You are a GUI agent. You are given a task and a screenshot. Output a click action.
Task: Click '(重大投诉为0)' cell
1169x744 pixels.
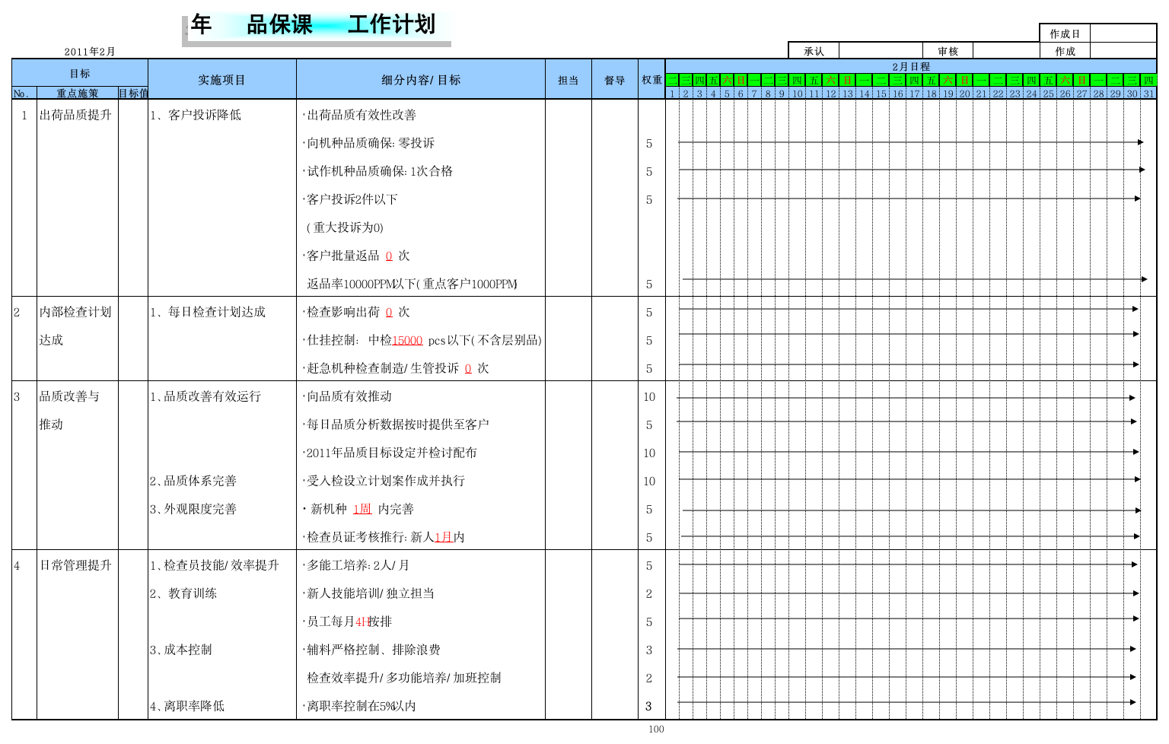345,227
